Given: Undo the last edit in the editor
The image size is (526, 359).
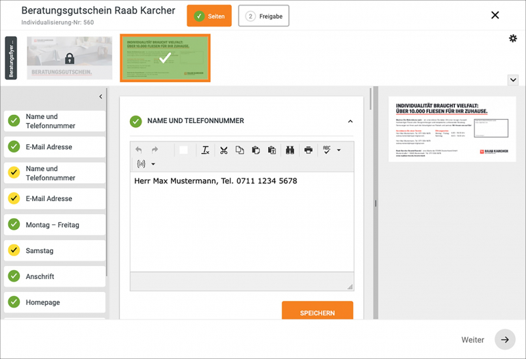Looking at the screenshot, I should point(139,150).
